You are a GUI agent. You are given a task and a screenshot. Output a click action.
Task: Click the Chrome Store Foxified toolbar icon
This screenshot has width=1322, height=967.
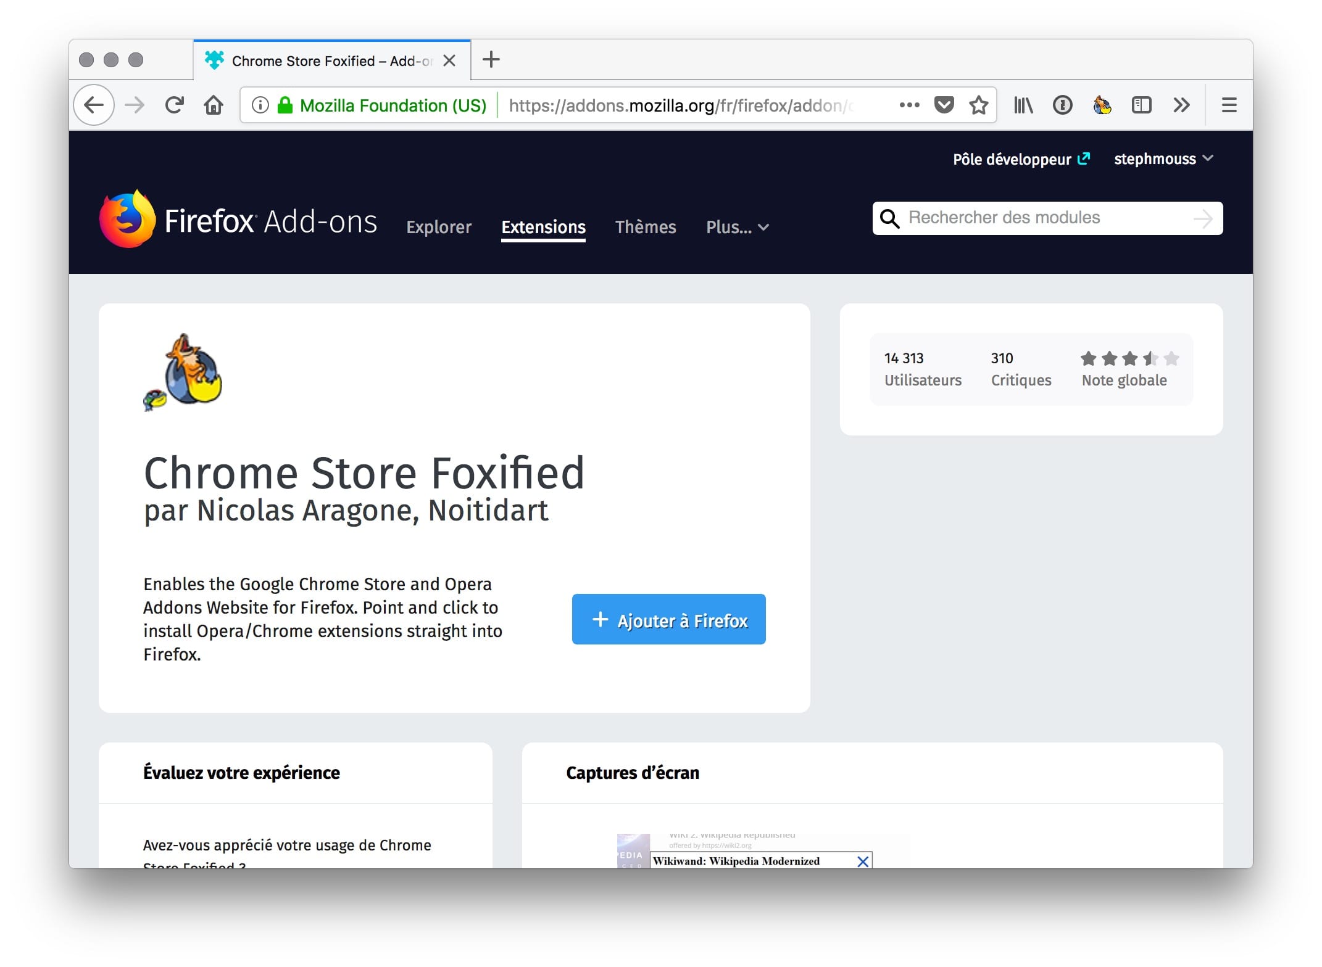1102,105
